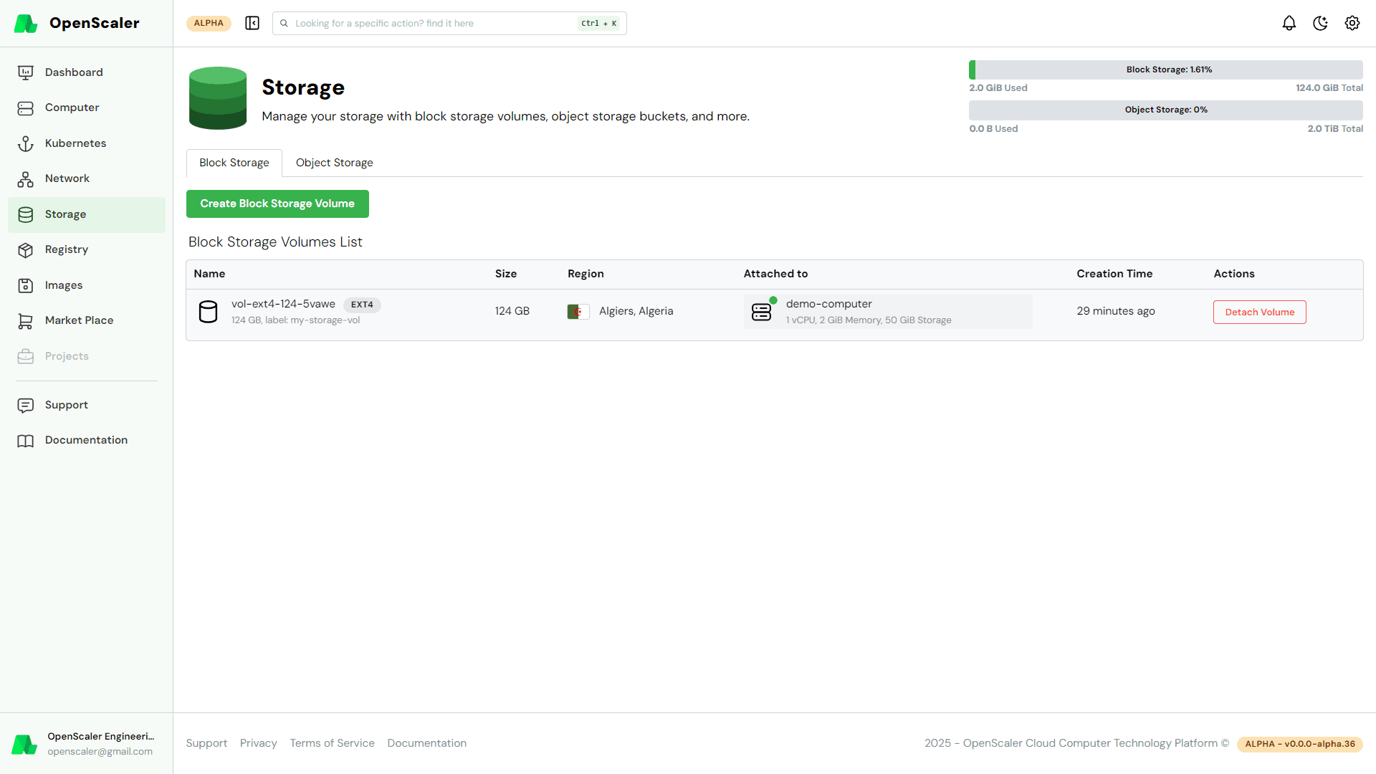Click the Images disk icon

pyautogui.click(x=26, y=285)
